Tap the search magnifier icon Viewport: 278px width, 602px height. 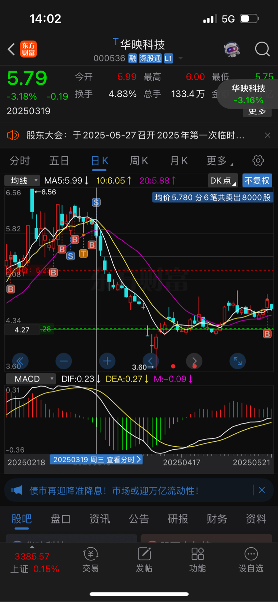262,49
